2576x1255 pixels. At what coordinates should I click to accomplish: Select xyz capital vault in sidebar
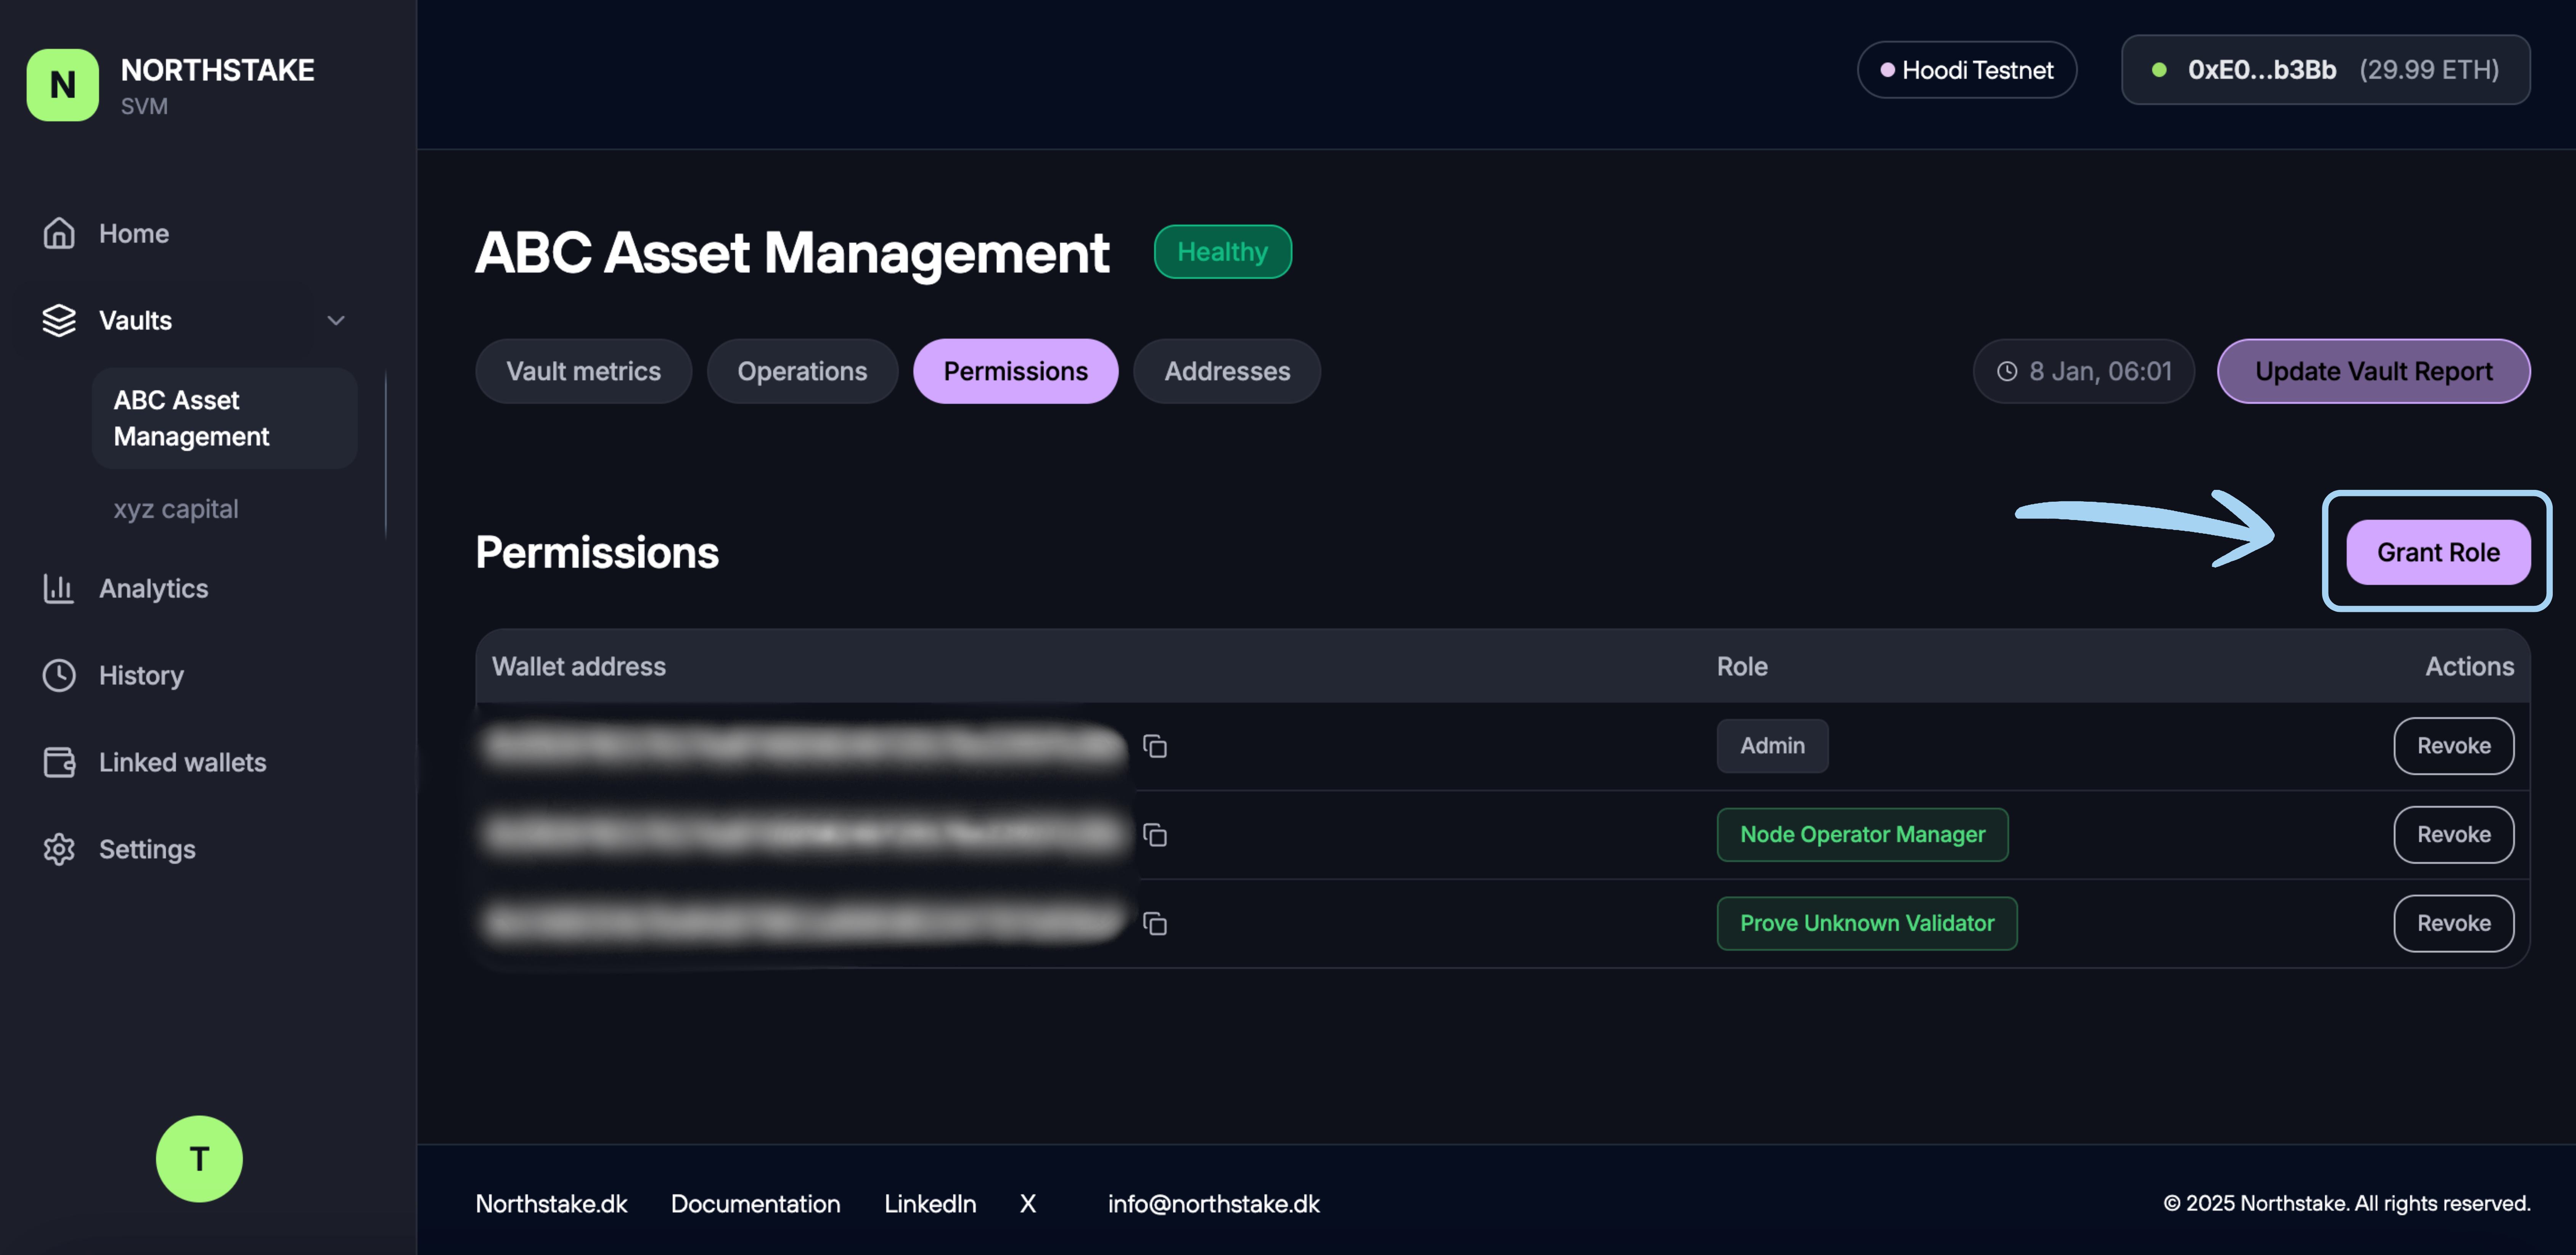click(176, 509)
